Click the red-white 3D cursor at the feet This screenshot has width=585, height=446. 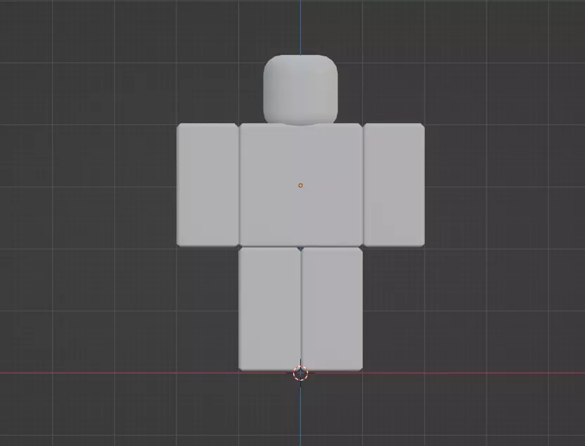(x=300, y=374)
